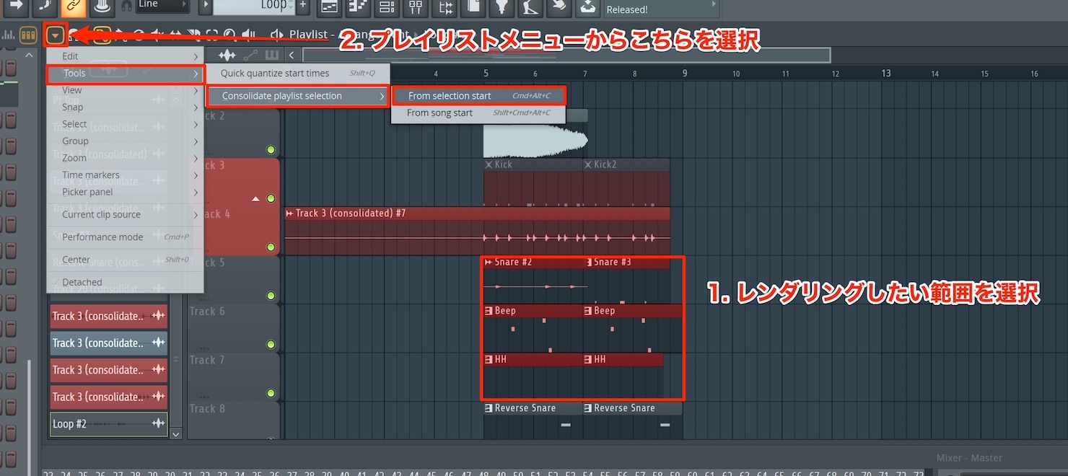Open the Line snap dropdown

[x=162, y=5]
